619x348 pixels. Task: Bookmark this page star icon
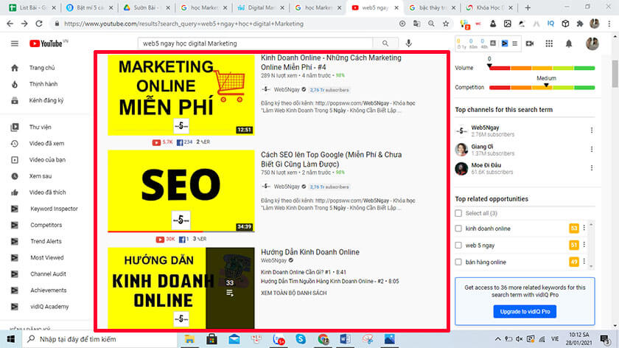pyautogui.click(x=446, y=24)
